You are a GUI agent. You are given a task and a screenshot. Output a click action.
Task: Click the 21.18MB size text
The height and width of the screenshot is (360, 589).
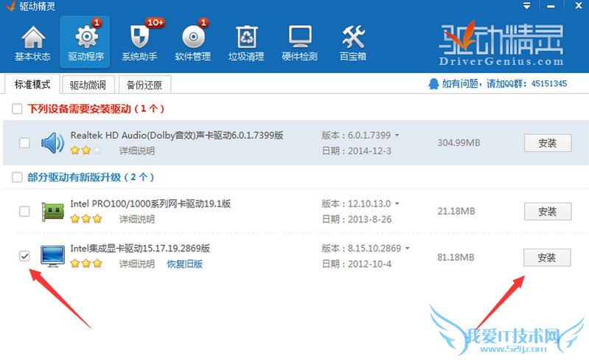(456, 211)
